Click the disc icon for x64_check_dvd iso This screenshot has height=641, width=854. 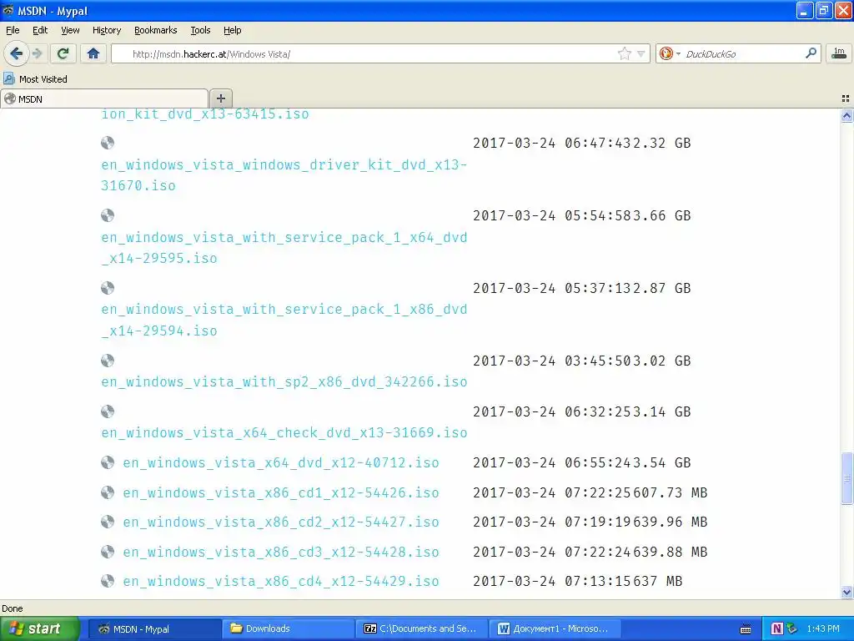[108, 411]
